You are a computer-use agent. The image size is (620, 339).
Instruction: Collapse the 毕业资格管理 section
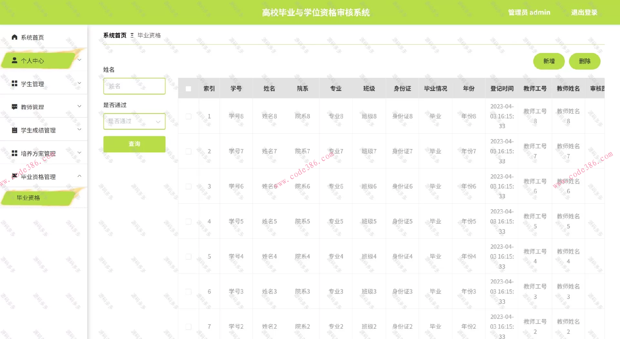(x=79, y=176)
